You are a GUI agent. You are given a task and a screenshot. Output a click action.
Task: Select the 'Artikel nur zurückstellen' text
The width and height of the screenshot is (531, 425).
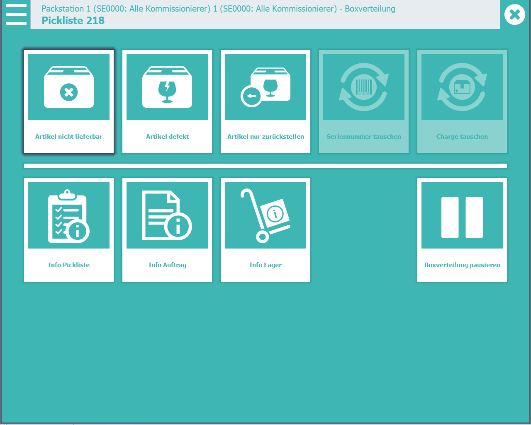click(265, 137)
